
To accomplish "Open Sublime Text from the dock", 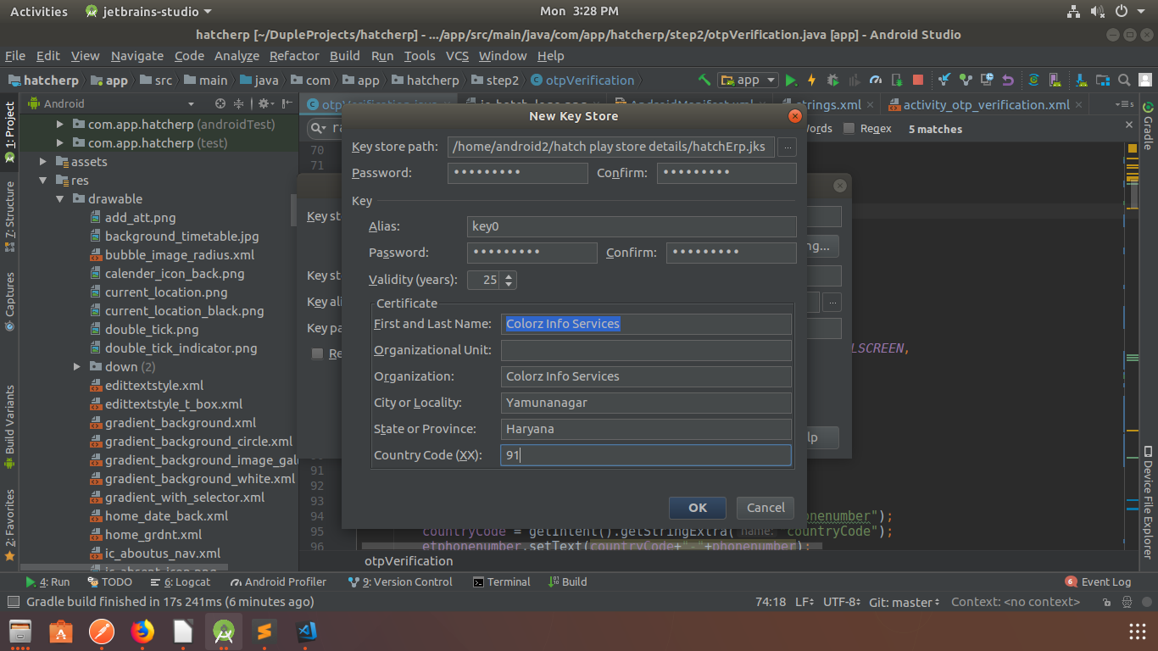I will click(264, 632).
